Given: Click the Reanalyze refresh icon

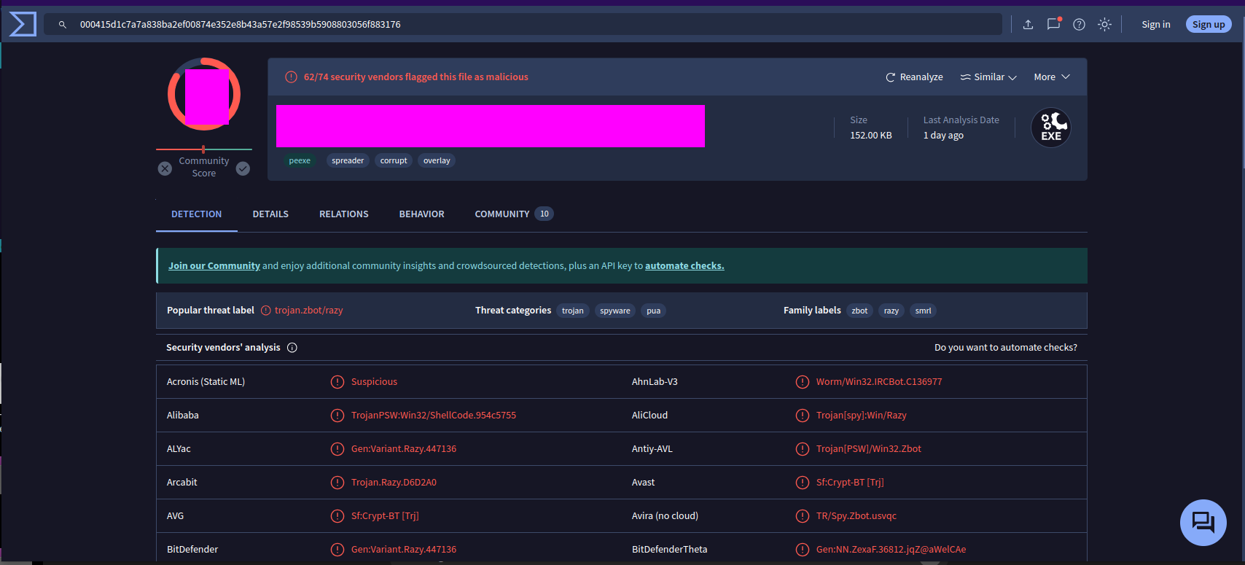Looking at the screenshot, I should click(x=890, y=77).
